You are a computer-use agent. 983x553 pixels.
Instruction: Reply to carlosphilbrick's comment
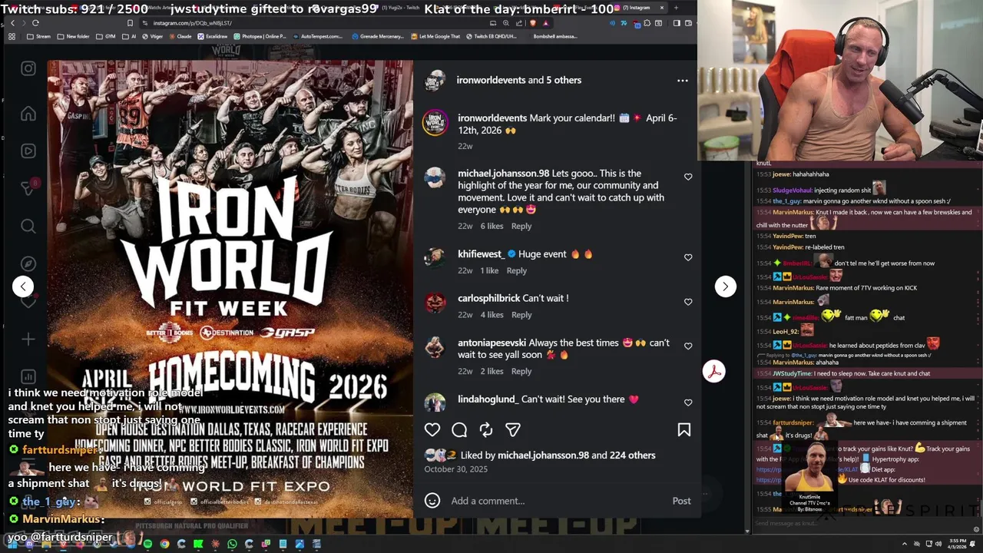point(521,315)
